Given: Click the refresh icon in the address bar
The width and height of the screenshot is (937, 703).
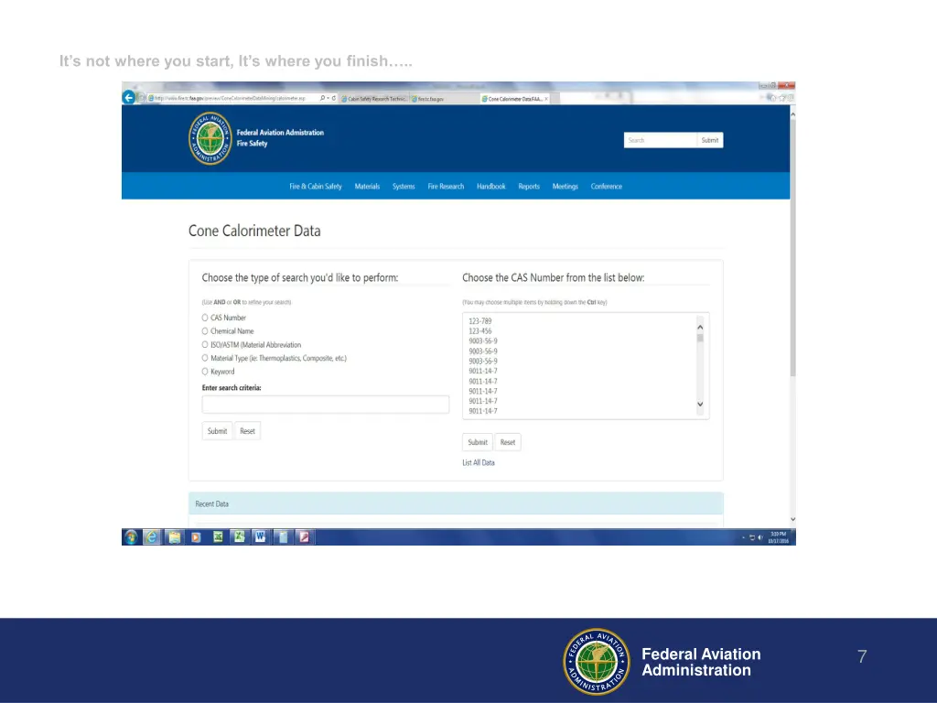Looking at the screenshot, I should [x=333, y=98].
